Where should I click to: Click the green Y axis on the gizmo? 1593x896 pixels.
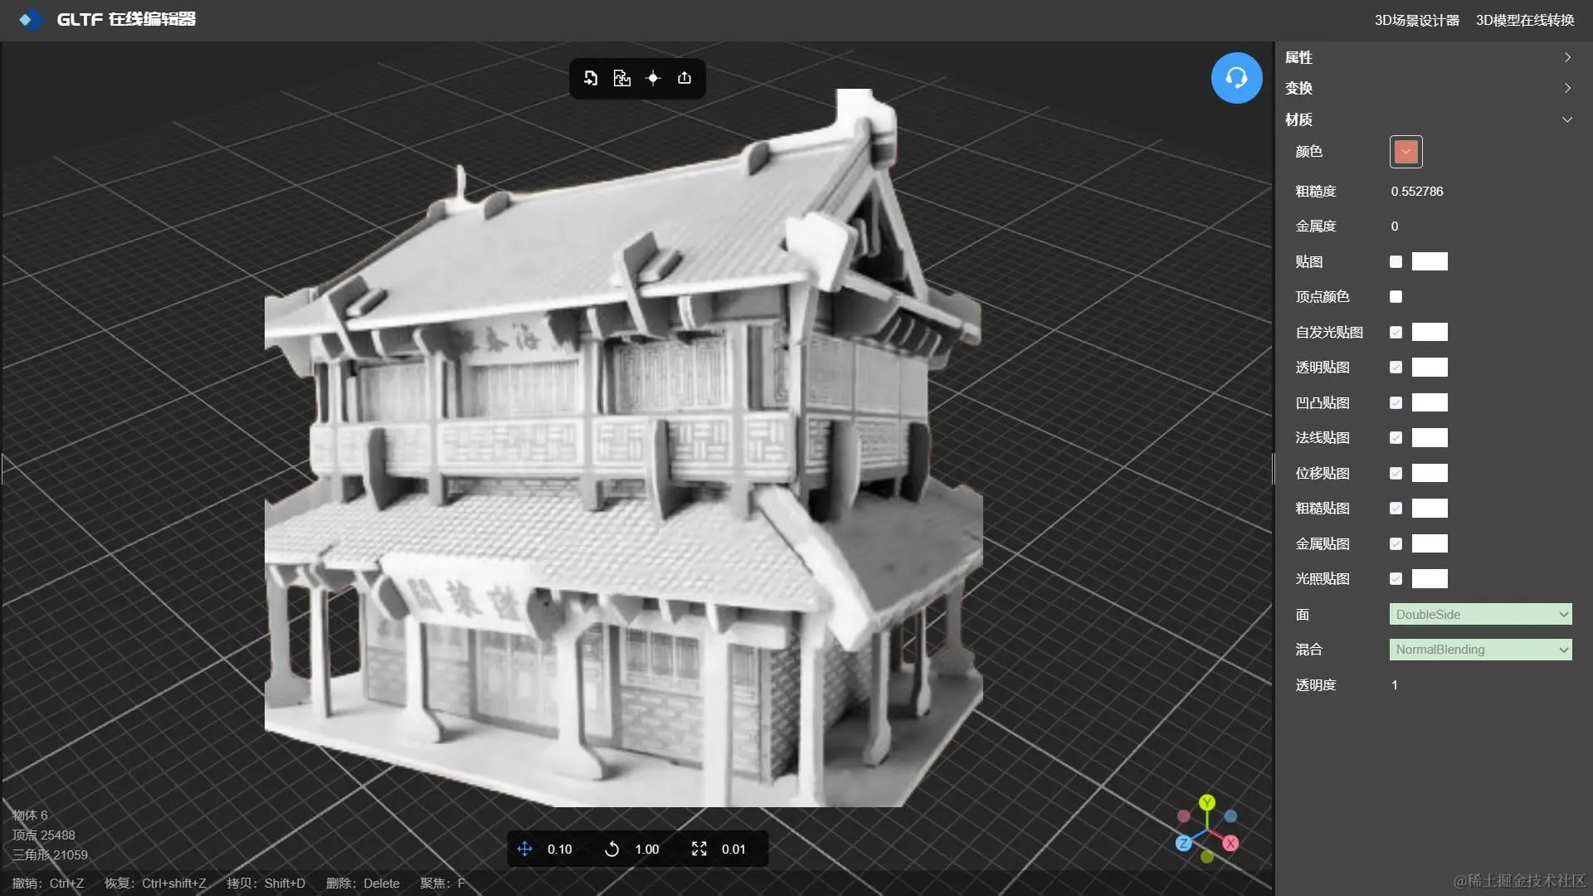pos(1207,802)
